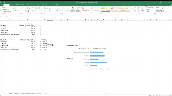Apply the dark gray Check Cell style
This screenshot has height=96, width=172.
pos(105,11)
